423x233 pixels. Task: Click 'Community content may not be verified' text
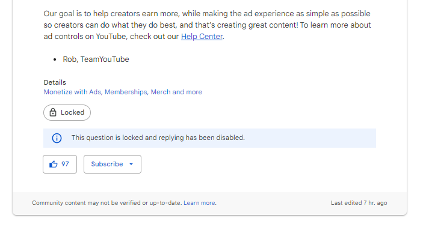pyautogui.click(x=107, y=203)
